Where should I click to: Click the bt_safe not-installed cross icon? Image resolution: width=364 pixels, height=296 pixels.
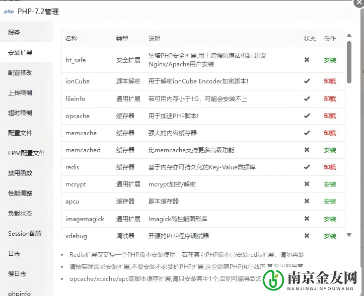click(x=307, y=60)
